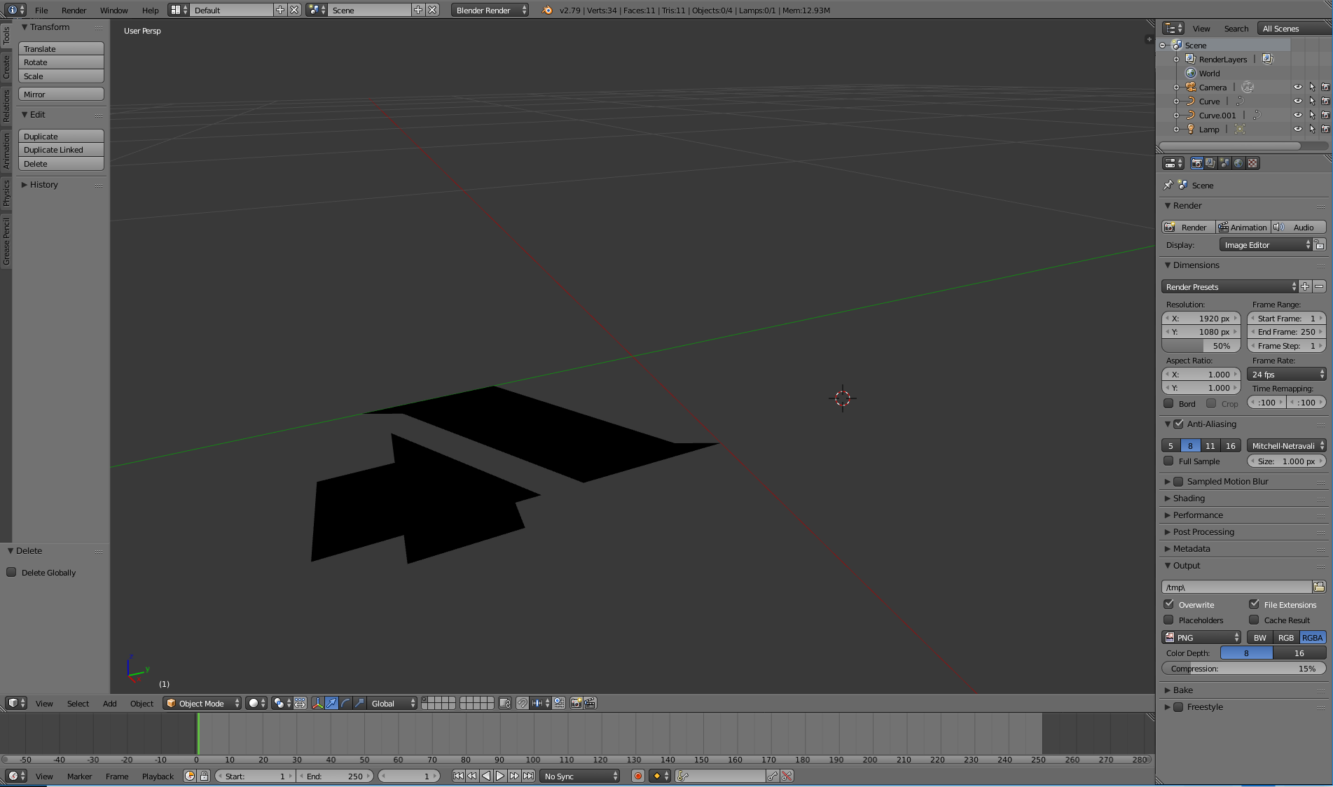Click the play animation button in timeline
Screen dimensions: 1333x787
tap(500, 776)
